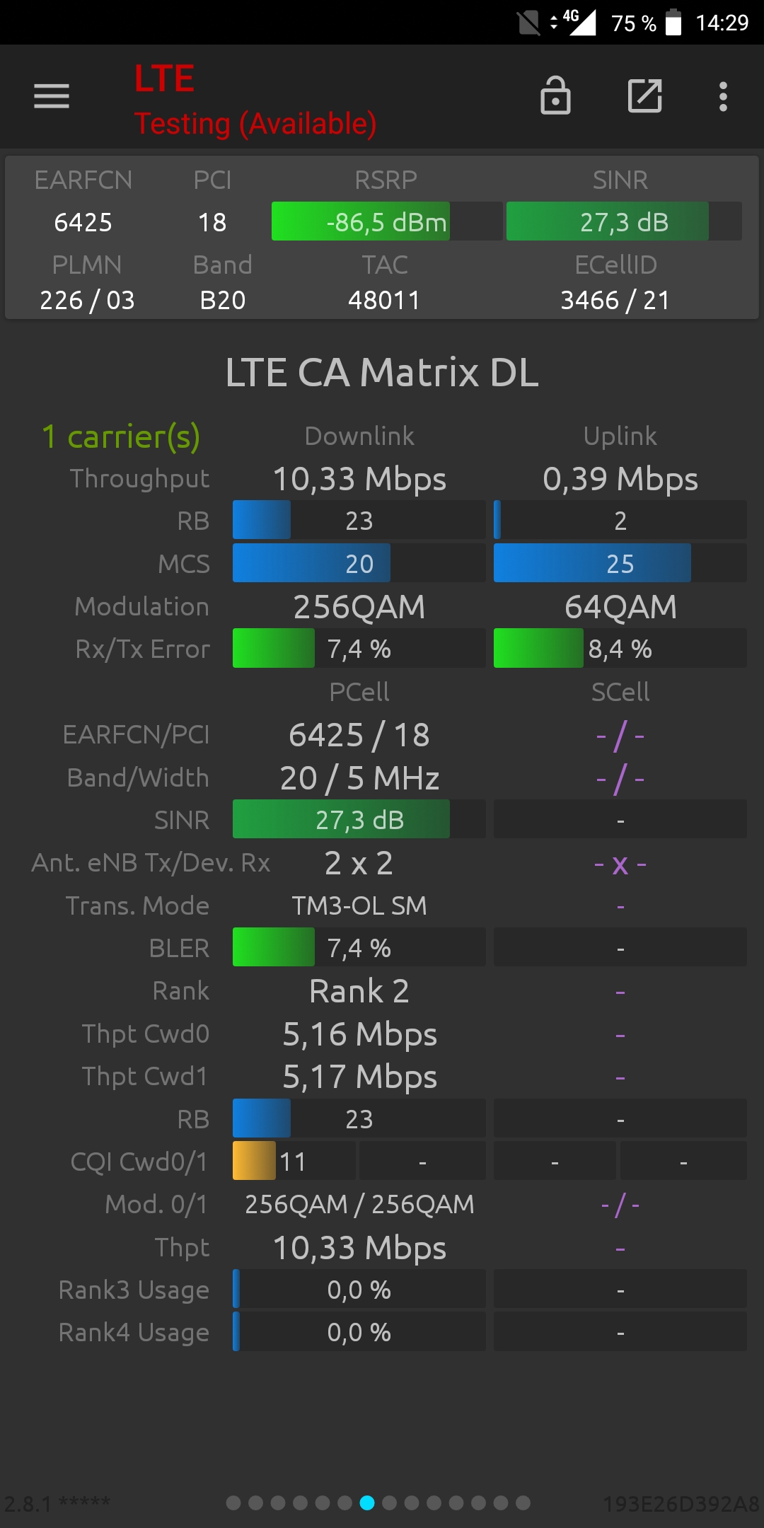
Task: Tap the lock icon in the toolbar
Action: 555,95
